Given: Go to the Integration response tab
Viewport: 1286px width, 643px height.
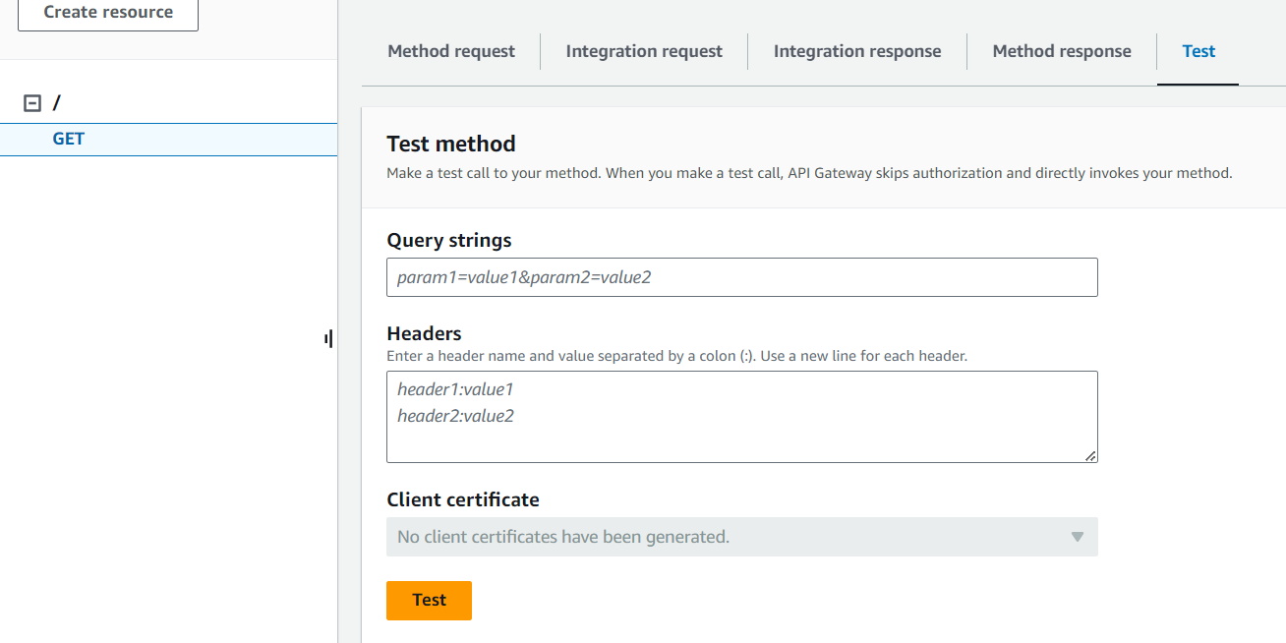Looking at the screenshot, I should (857, 51).
